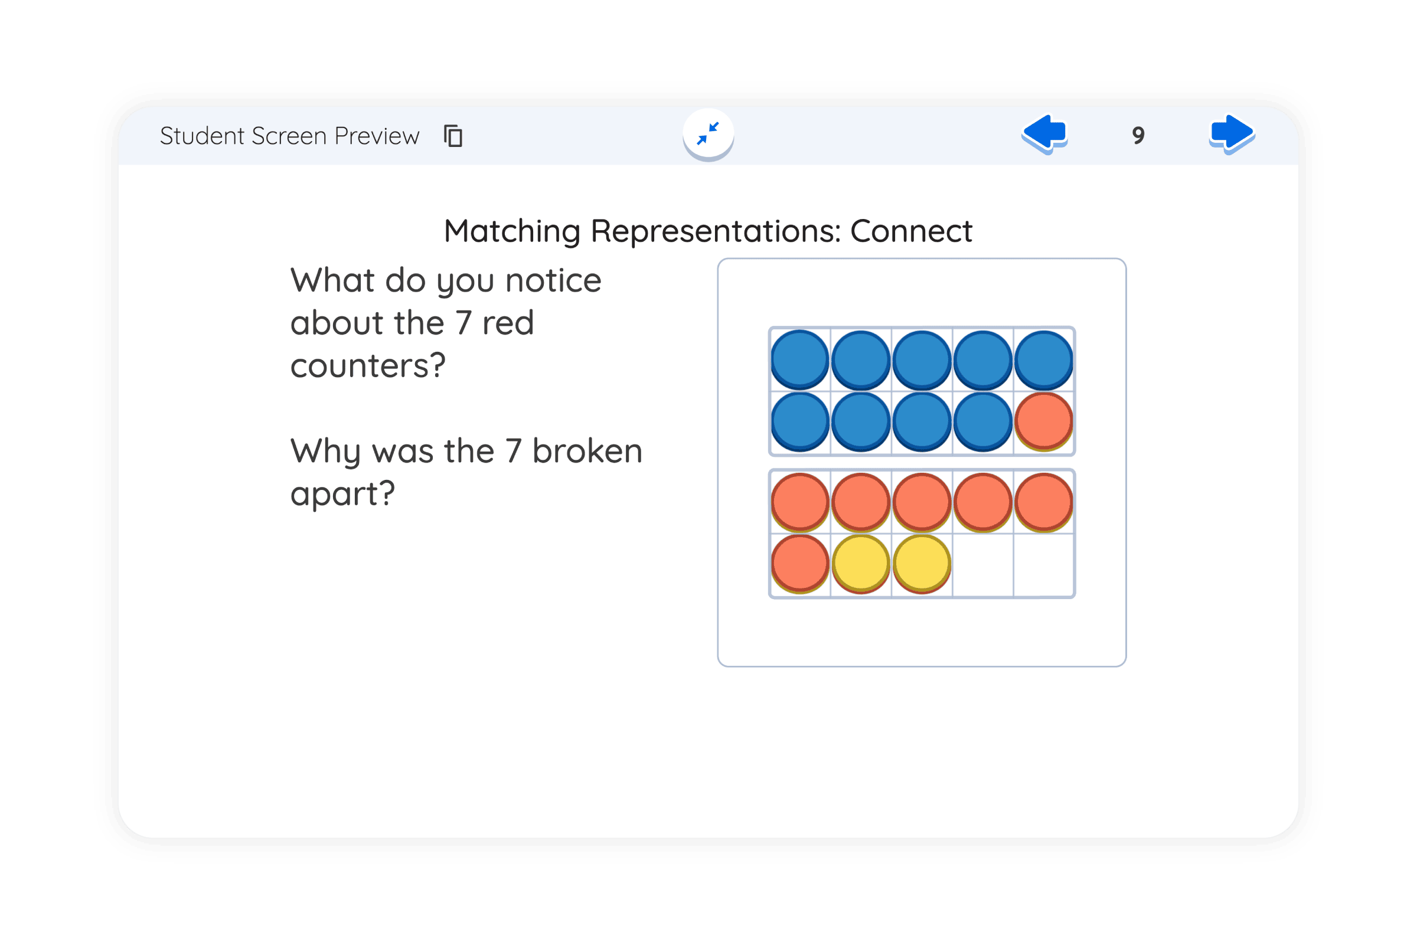Select the Student Screen Preview label
Screen dimensions: 1417x945
click(x=289, y=135)
